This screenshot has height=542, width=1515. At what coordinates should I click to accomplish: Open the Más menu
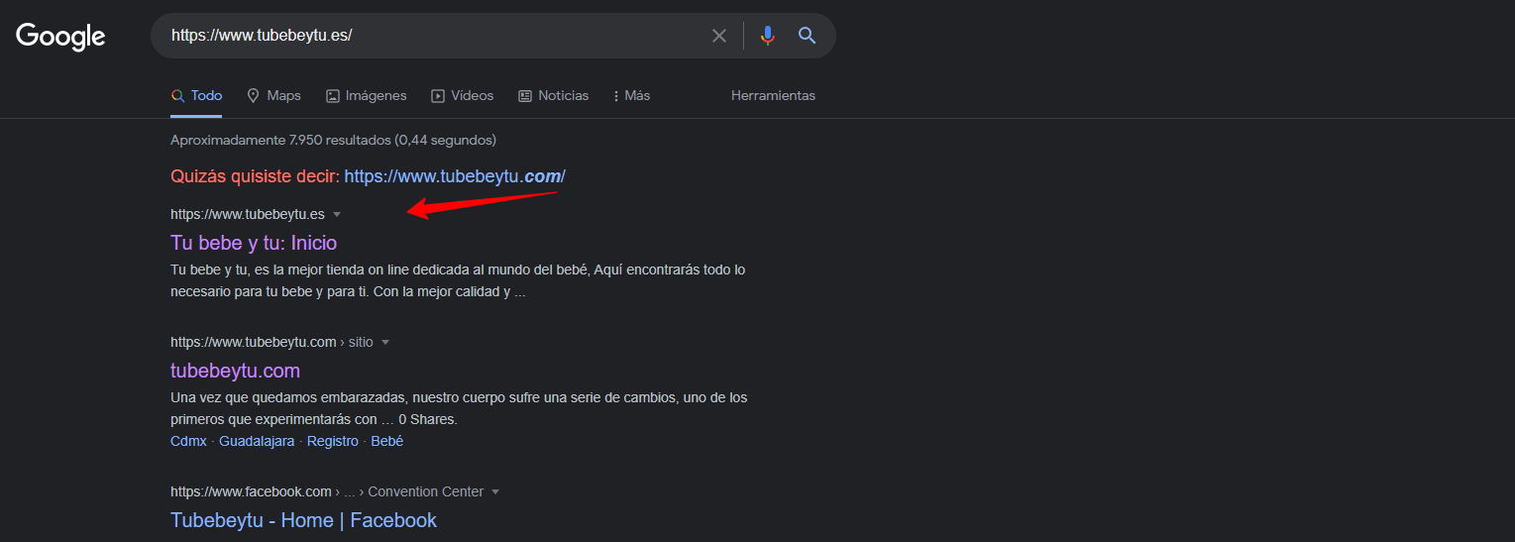coord(631,95)
